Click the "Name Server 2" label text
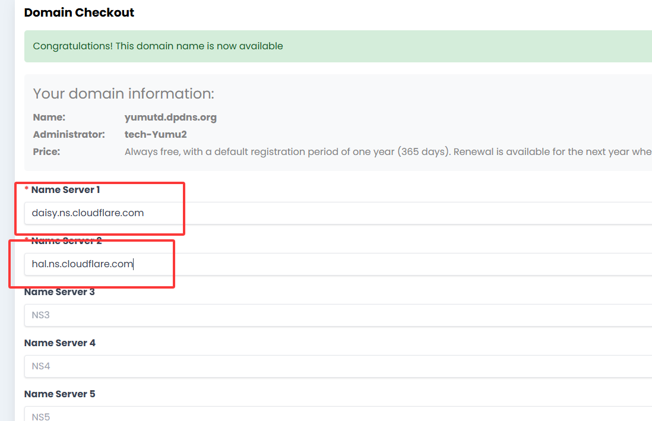Screen dimensions: 652x421 coord(66,241)
